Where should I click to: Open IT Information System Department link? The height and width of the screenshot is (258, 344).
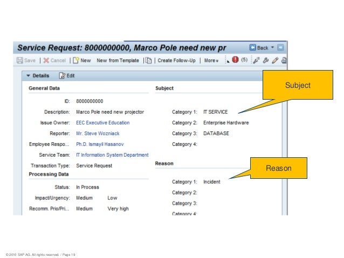(112, 155)
